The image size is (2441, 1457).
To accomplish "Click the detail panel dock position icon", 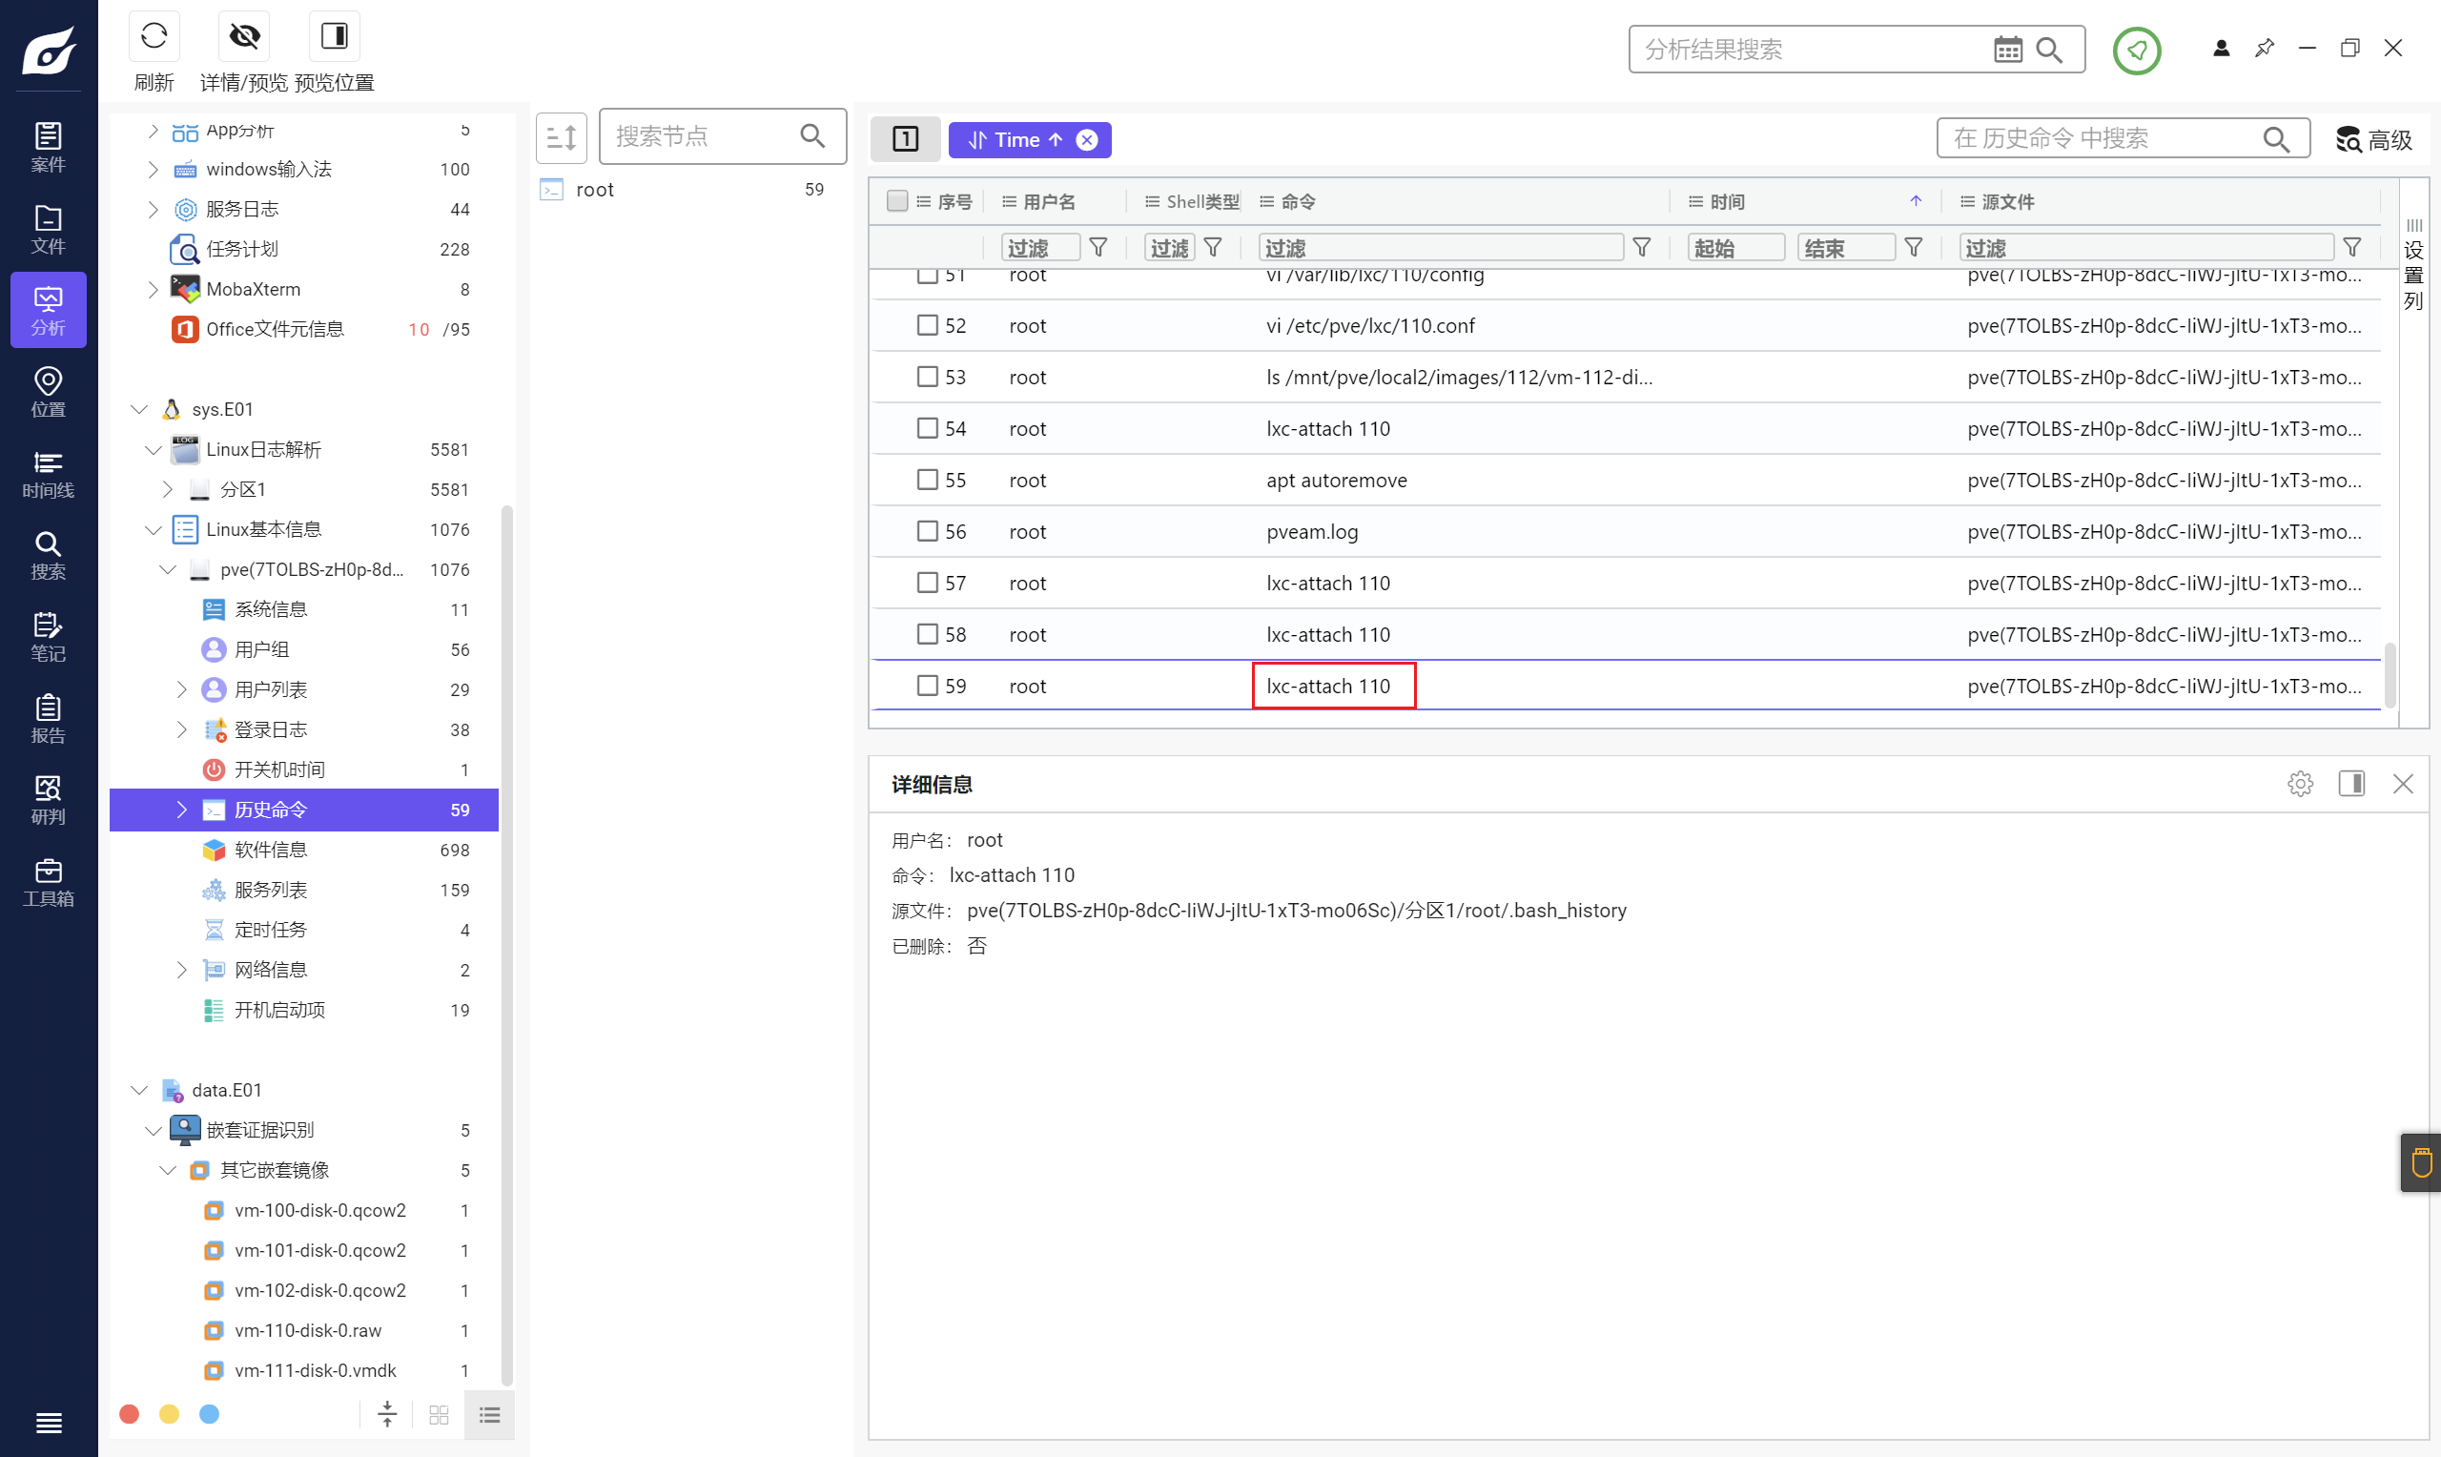I will pyautogui.click(x=2351, y=784).
